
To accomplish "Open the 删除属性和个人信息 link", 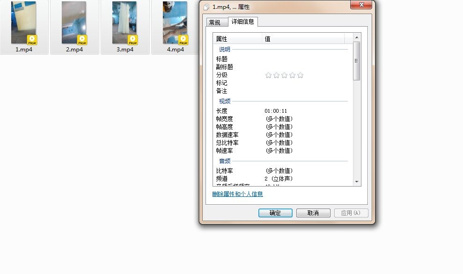I will coord(237,194).
